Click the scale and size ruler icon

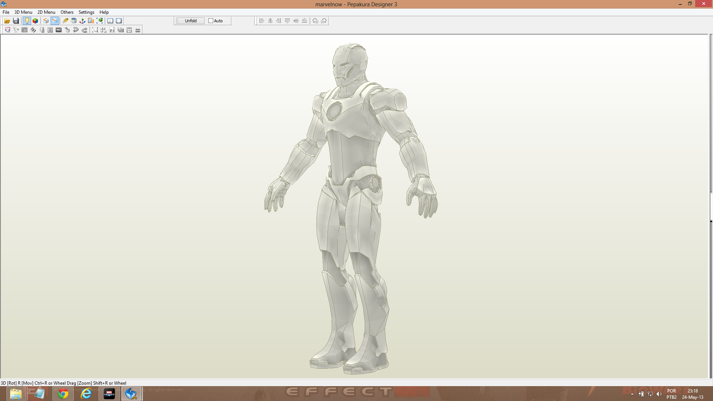coord(91,21)
